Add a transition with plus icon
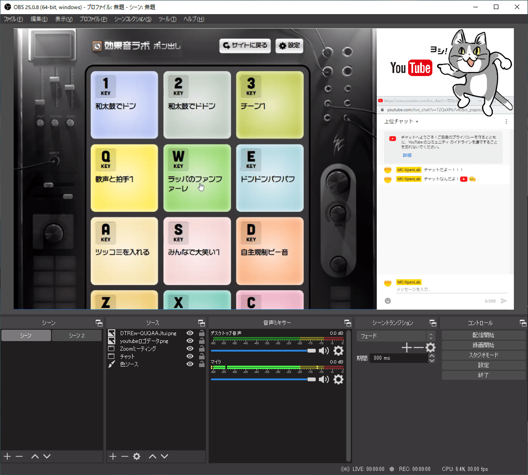This screenshot has height=475, width=528. tap(407, 347)
